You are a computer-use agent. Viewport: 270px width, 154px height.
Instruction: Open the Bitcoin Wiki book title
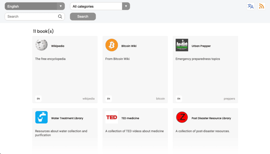click(129, 46)
